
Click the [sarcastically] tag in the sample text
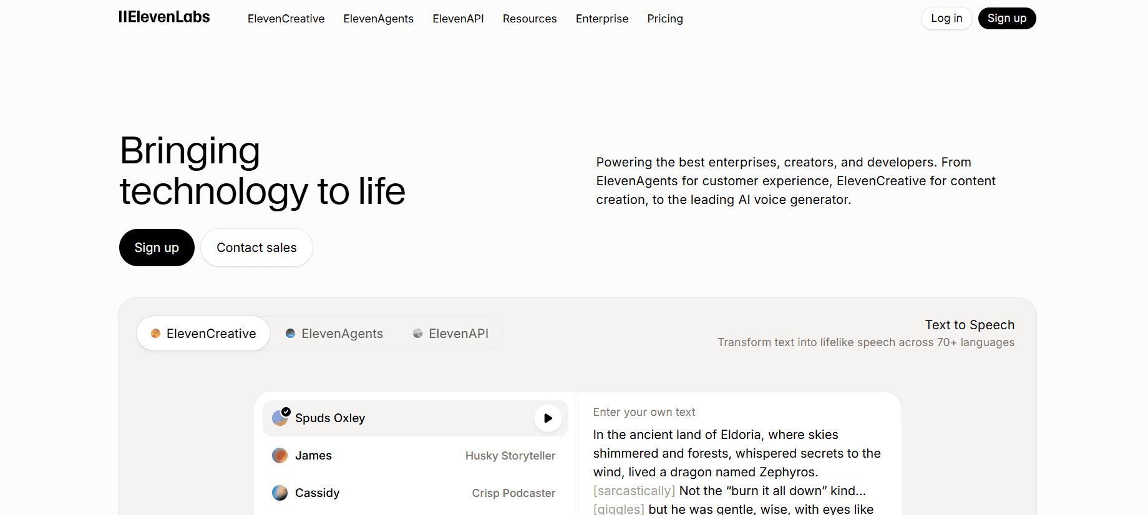(x=634, y=491)
